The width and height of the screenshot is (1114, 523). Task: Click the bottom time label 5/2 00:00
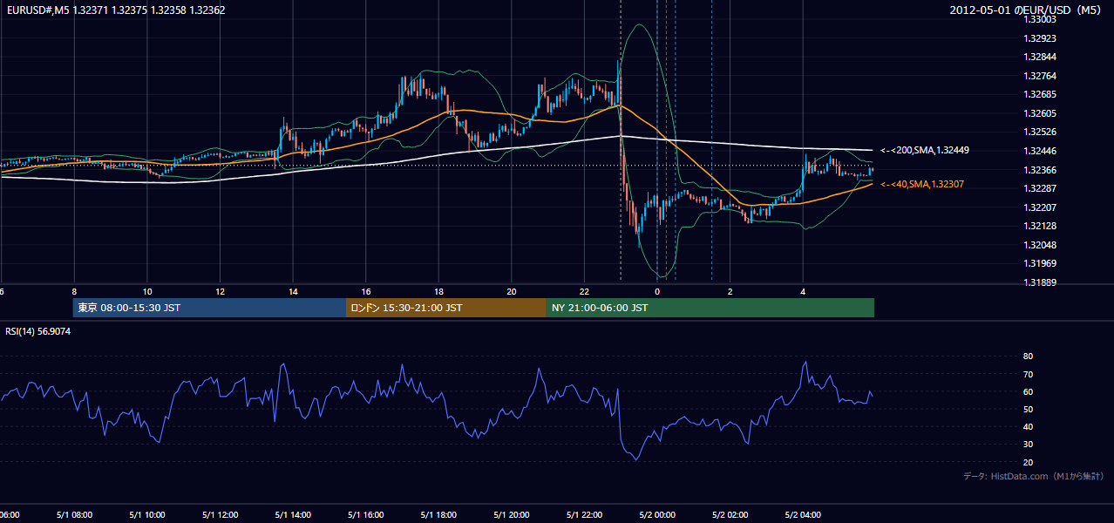pos(657,515)
